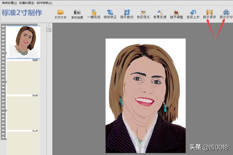Open the 批量处理 menu
The width and height of the screenshot is (233, 155).
[27, 3]
